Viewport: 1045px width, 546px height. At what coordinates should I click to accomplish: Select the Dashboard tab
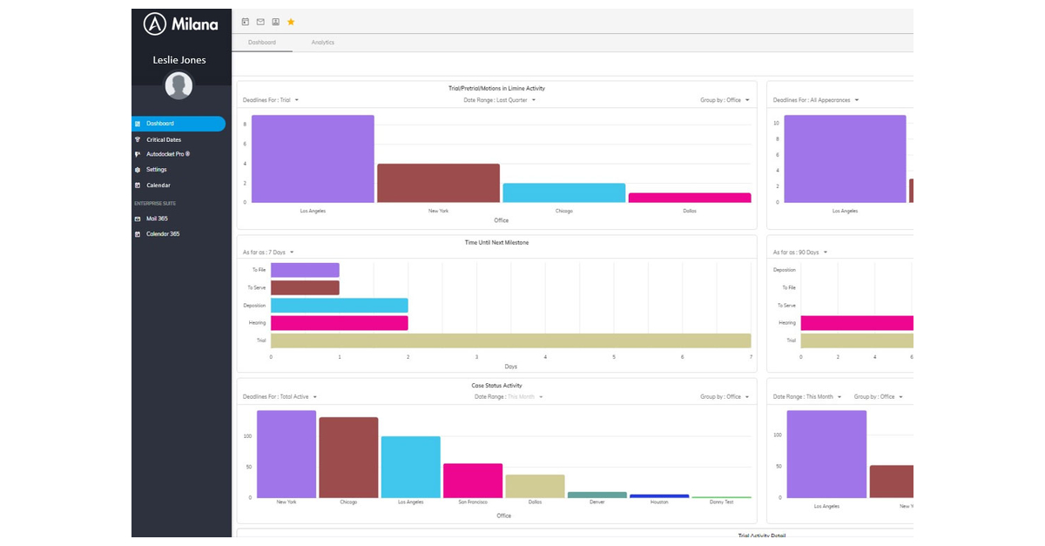pyautogui.click(x=262, y=42)
